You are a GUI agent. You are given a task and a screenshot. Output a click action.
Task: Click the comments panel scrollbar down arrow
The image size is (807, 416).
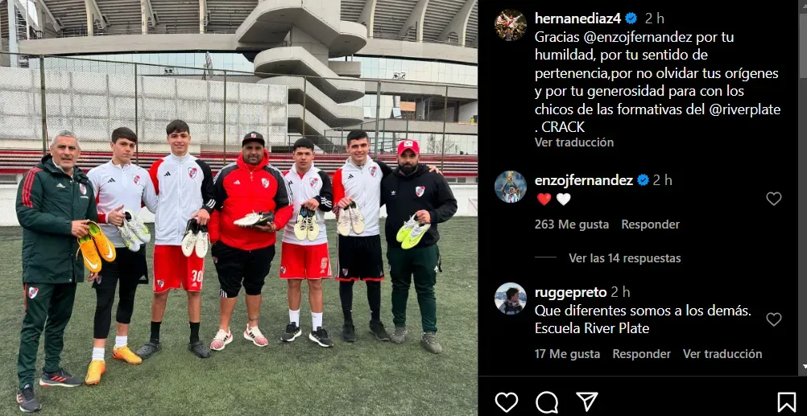point(803,367)
